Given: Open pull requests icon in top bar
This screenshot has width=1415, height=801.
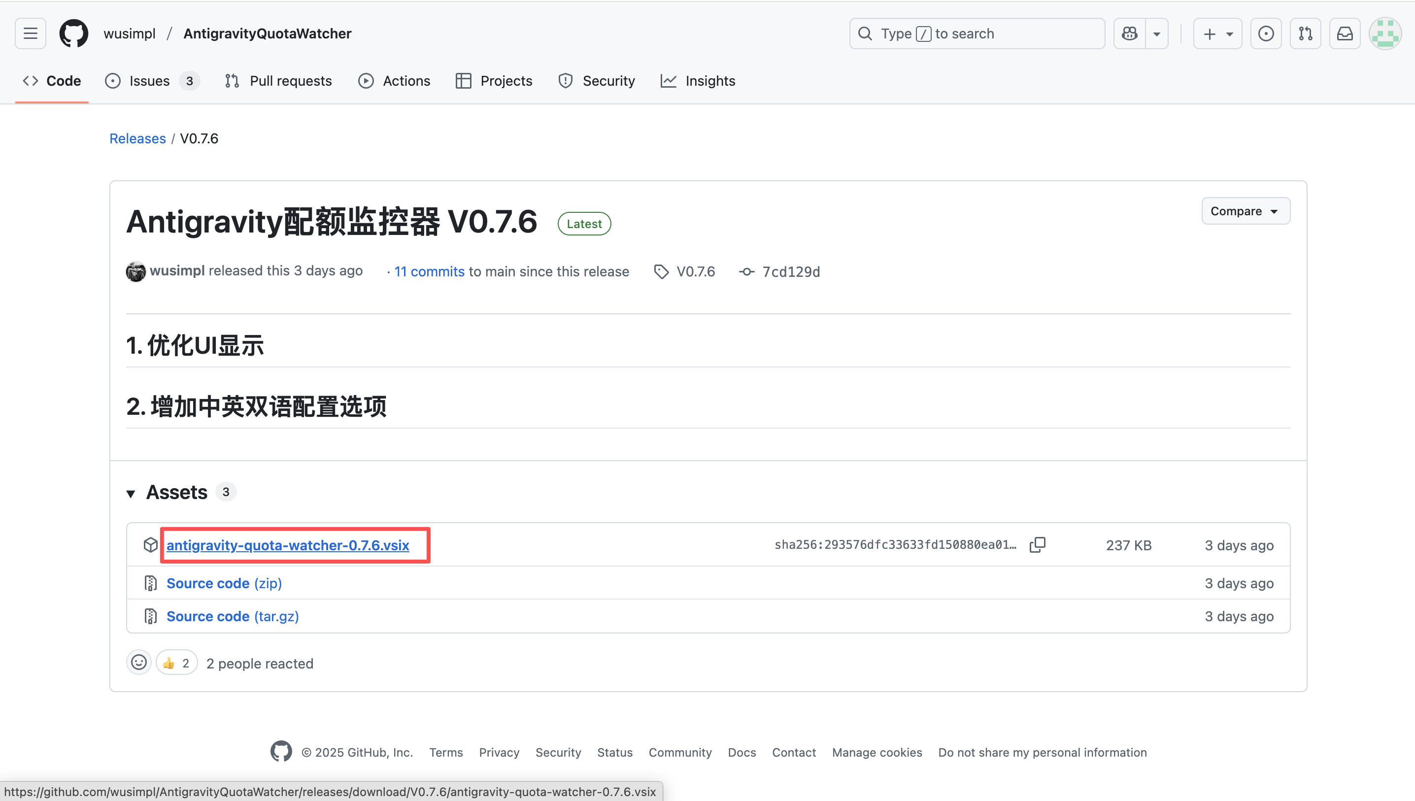Looking at the screenshot, I should pyautogui.click(x=1305, y=33).
